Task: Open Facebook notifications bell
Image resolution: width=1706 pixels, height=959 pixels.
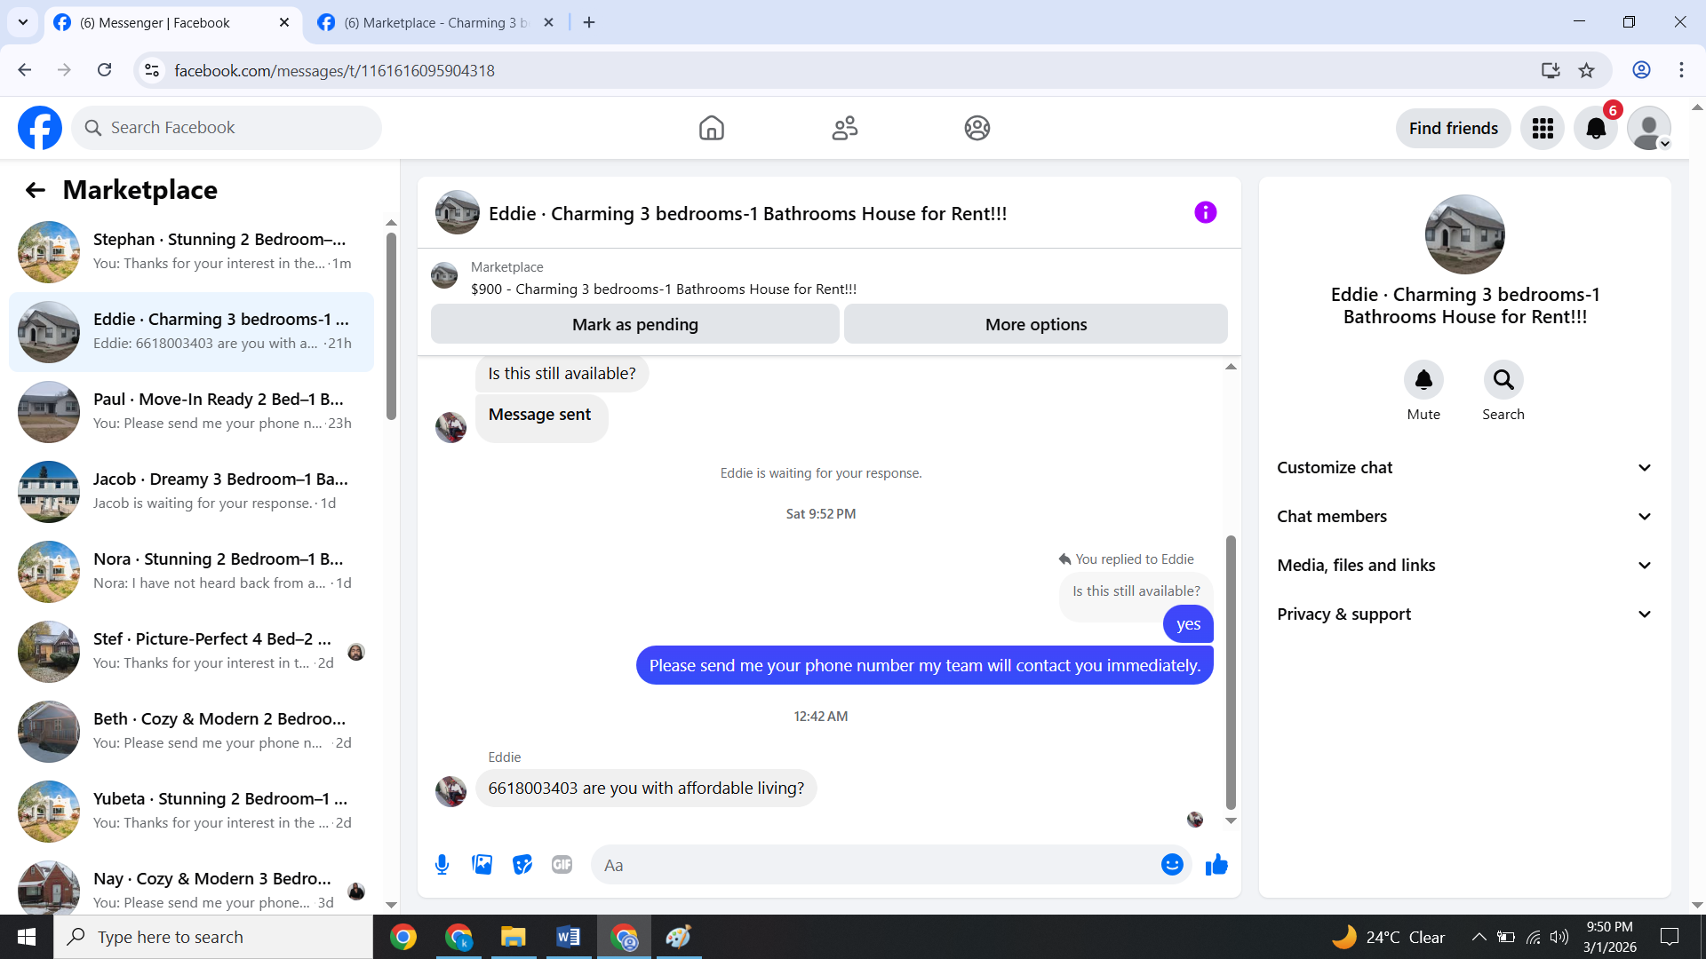Action: [x=1596, y=129]
